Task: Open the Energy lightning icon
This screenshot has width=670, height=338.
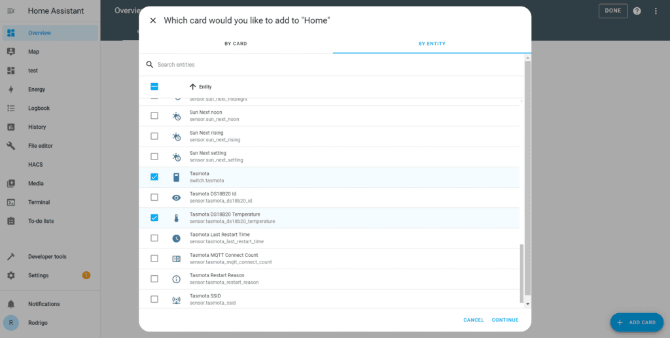Action: pos(11,89)
